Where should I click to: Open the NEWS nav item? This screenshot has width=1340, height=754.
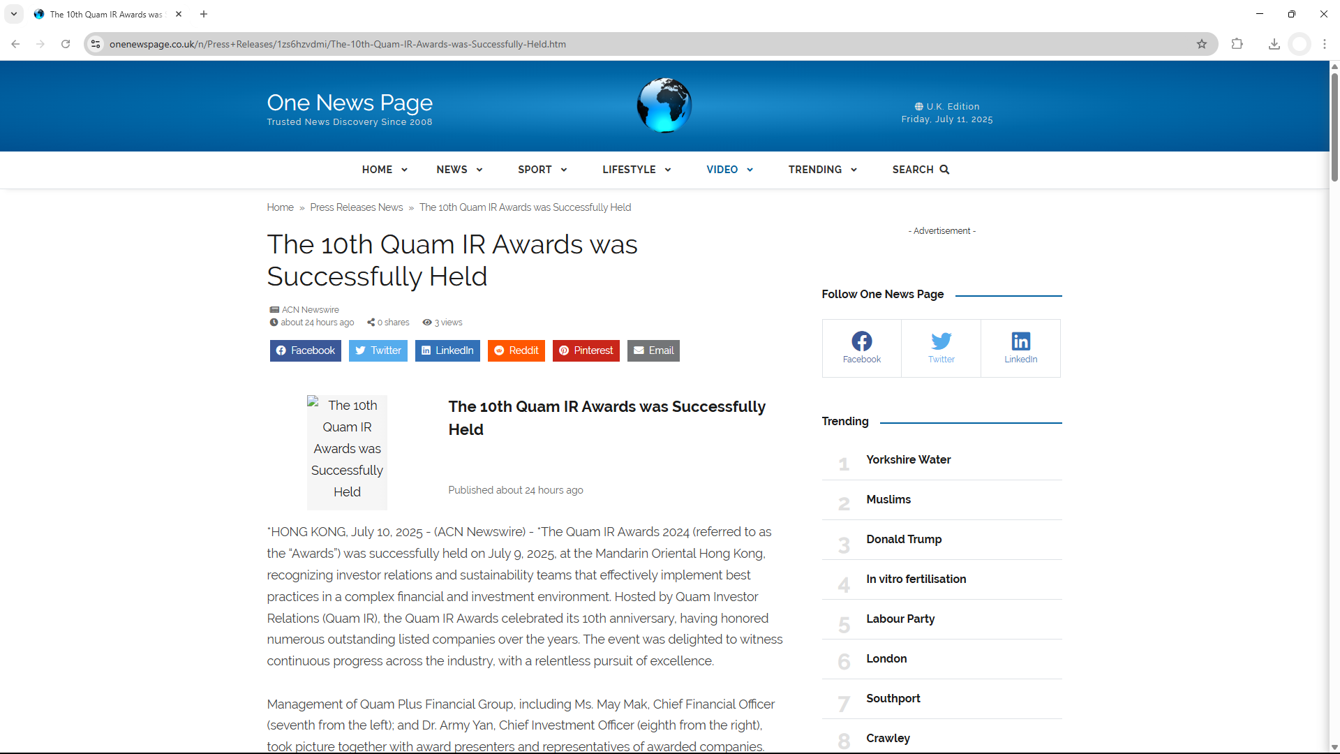(x=452, y=170)
